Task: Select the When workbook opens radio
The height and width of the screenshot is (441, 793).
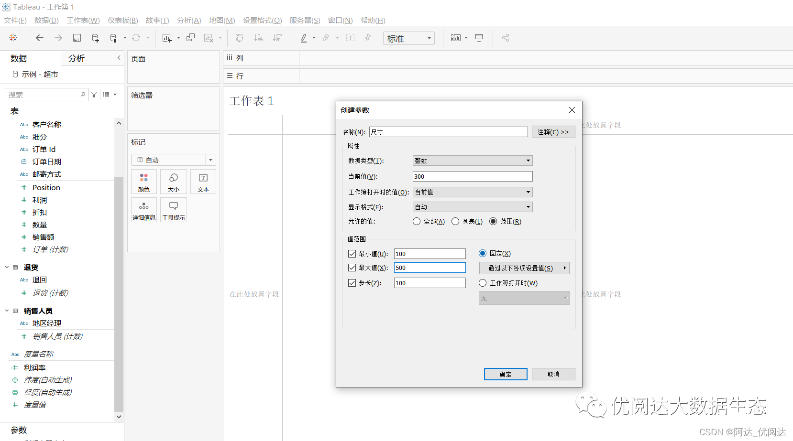Action: 483,283
